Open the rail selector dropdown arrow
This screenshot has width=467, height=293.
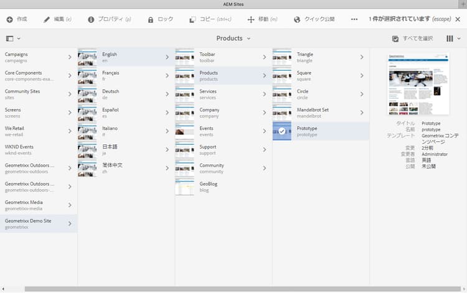pos(19,39)
